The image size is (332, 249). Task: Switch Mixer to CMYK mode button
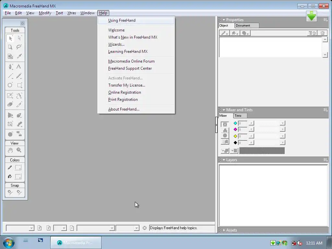[225, 124]
